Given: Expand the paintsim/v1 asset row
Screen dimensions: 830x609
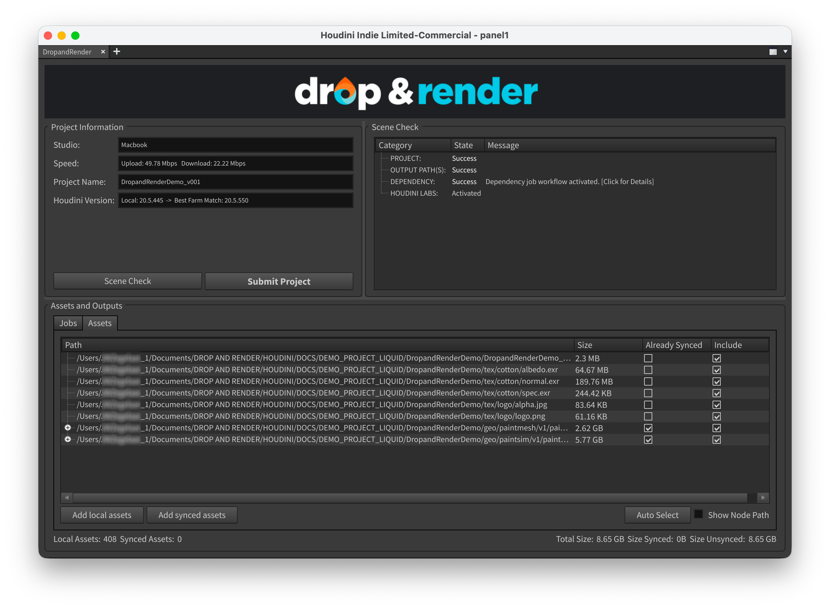Looking at the screenshot, I should click(x=68, y=439).
